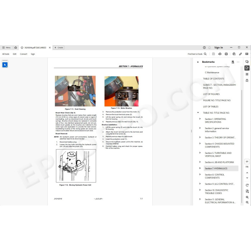
Task: Close the 31210316.pdf tab
Action: tap(50, 48)
